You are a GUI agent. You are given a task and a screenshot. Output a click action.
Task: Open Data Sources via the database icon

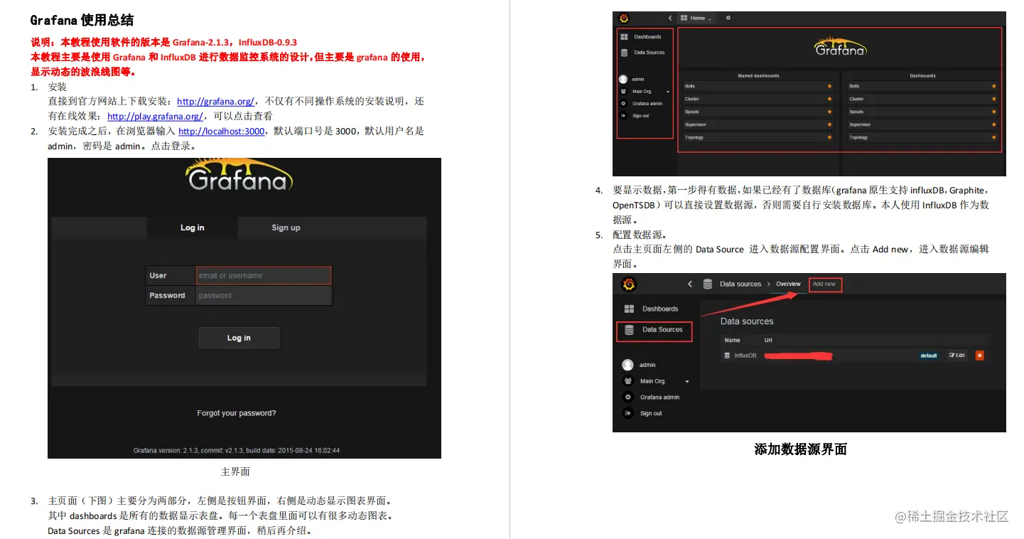pyautogui.click(x=624, y=52)
